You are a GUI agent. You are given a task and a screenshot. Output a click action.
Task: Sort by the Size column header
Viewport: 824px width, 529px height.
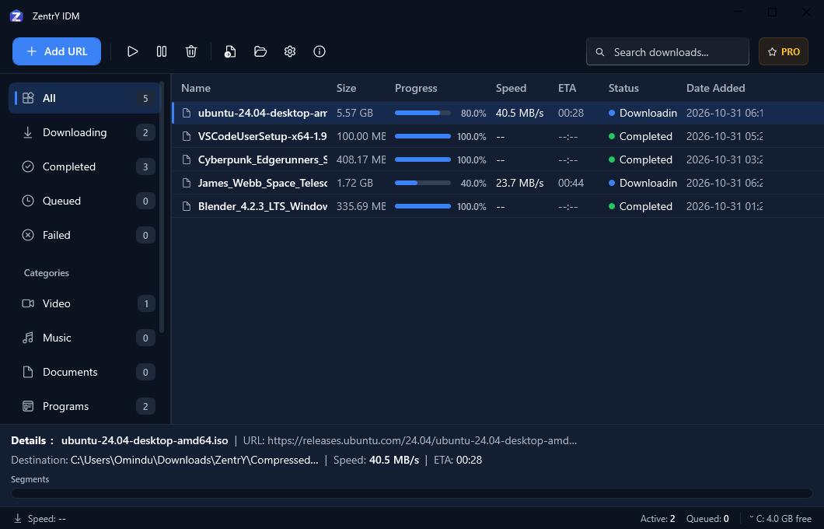coord(346,89)
